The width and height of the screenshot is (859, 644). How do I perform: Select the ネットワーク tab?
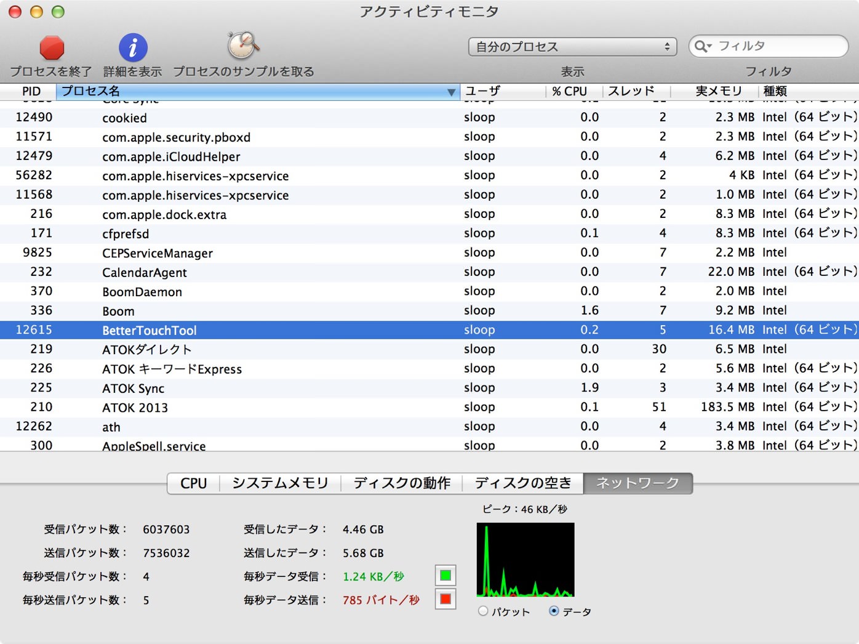pyautogui.click(x=638, y=483)
